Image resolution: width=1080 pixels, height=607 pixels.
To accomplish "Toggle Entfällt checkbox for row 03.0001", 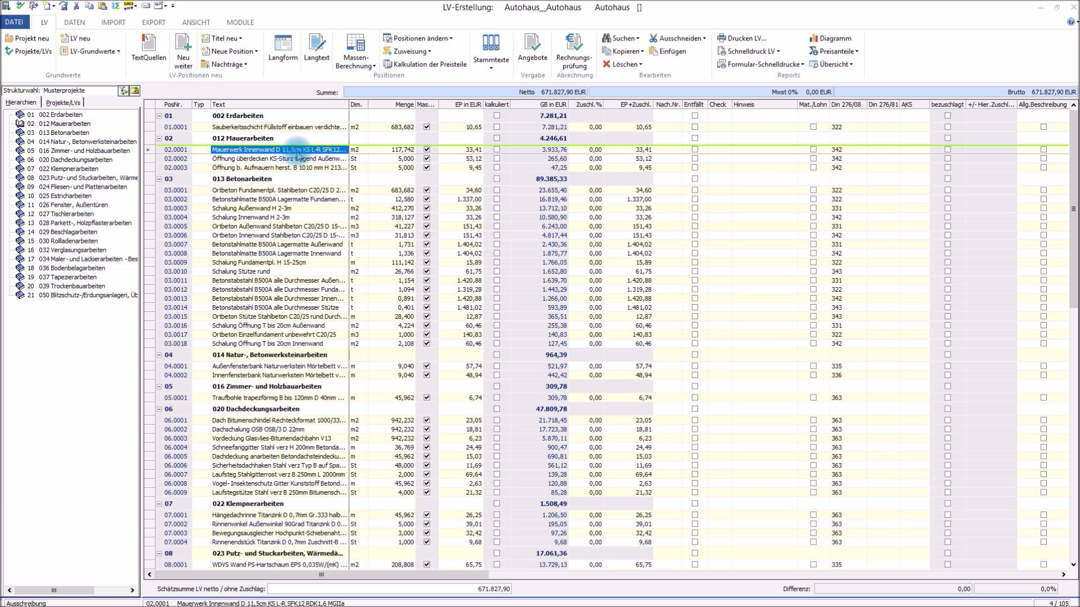I will (x=695, y=190).
